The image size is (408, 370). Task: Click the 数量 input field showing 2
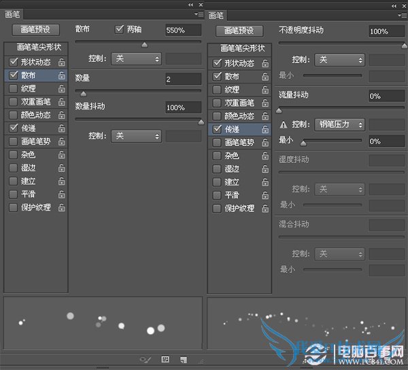pos(183,79)
